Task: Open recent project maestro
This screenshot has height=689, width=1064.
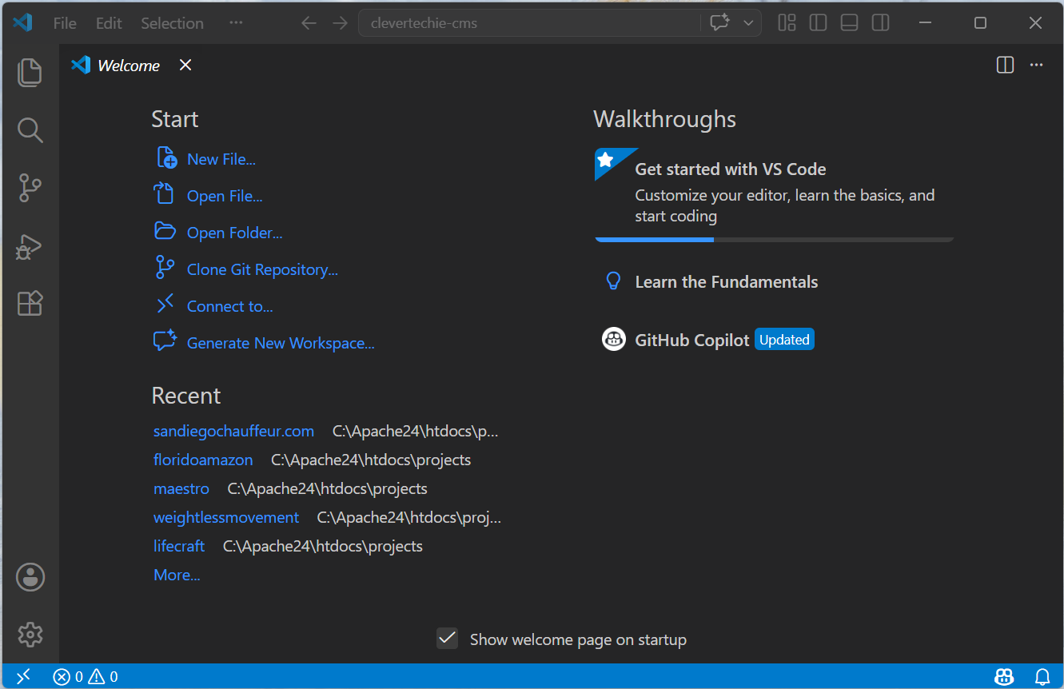Action: click(x=181, y=488)
